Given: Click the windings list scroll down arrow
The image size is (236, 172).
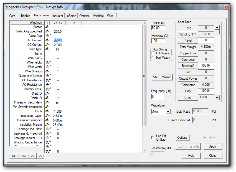Looking at the screenshot, I should point(144,150).
